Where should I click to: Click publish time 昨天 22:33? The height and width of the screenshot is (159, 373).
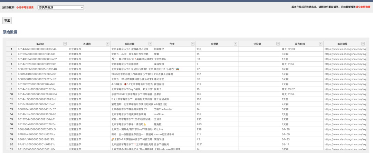click(x=302, y=49)
